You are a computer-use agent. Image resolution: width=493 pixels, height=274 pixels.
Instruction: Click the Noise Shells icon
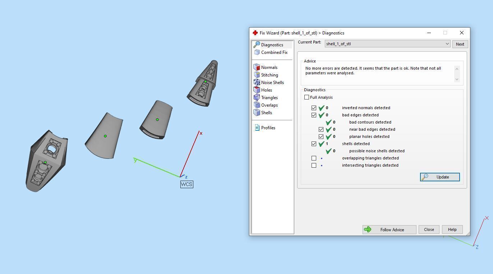click(257, 83)
